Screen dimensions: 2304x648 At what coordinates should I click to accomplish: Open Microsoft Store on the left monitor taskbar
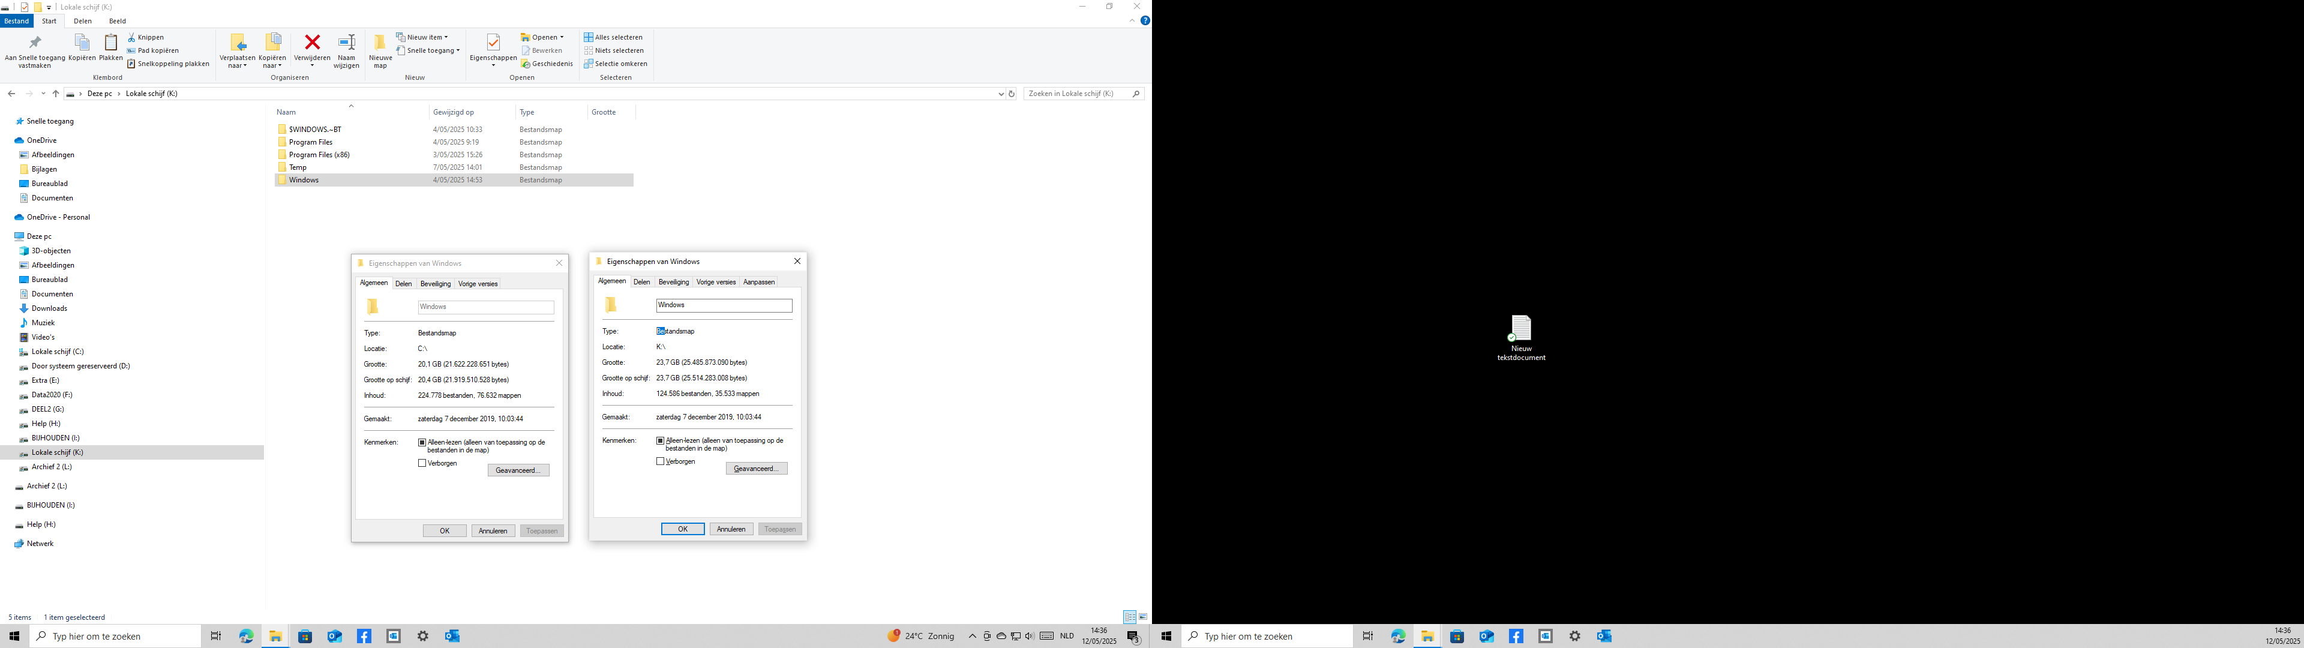point(305,637)
